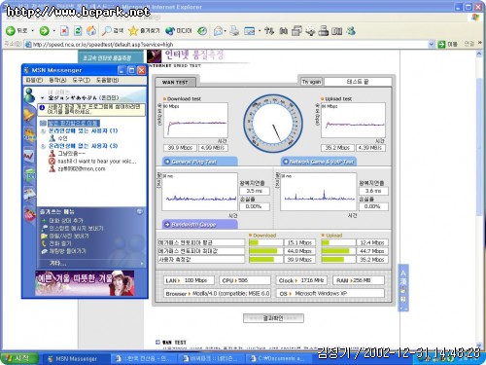Click the result button below the test panel
486x365 pixels.
273,318
